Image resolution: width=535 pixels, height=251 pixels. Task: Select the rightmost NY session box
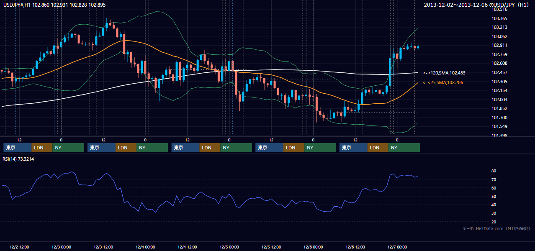click(404, 148)
